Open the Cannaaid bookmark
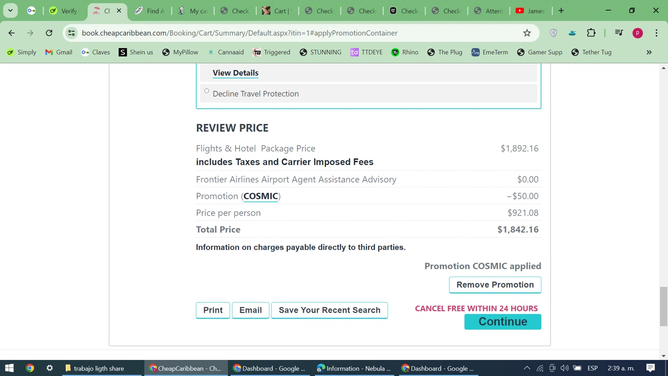This screenshot has width=668, height=376. click(x=225, y=52)
